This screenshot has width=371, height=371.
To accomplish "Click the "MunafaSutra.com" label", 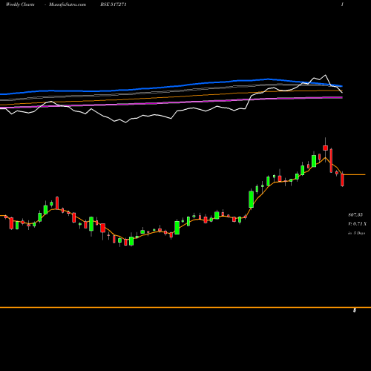I will [x=68, y=4].
